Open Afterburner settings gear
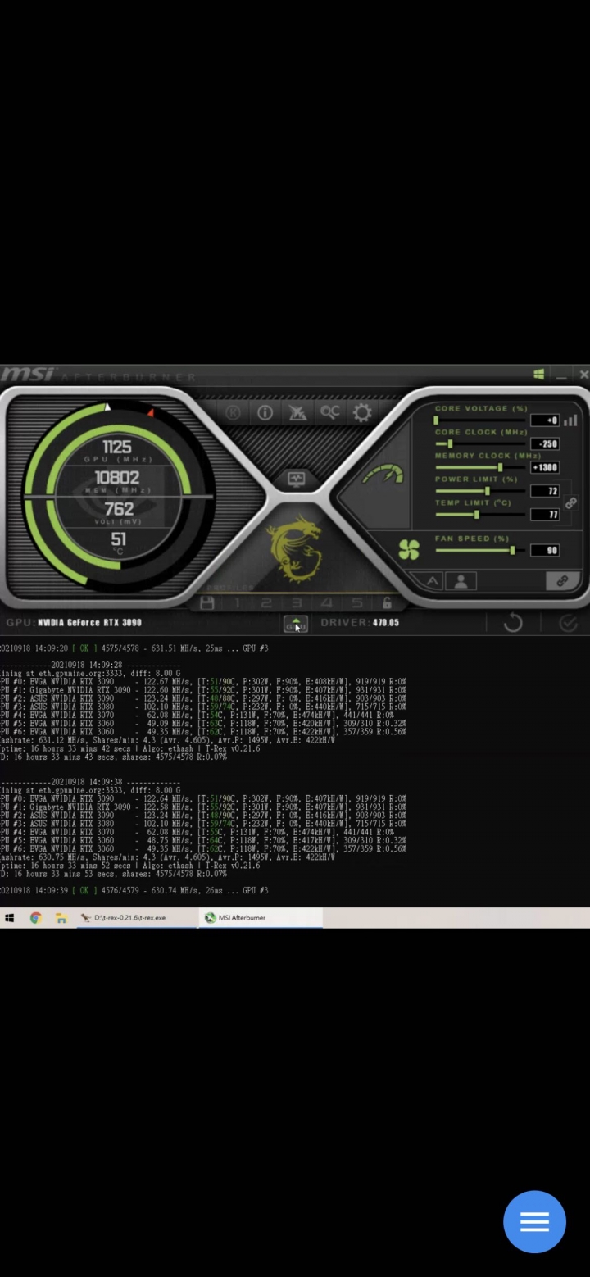This screenshot has height=1277, width=590. 362,412
